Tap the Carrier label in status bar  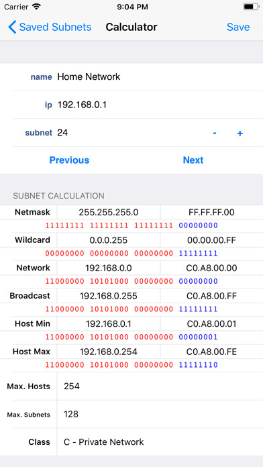(16, 7)
